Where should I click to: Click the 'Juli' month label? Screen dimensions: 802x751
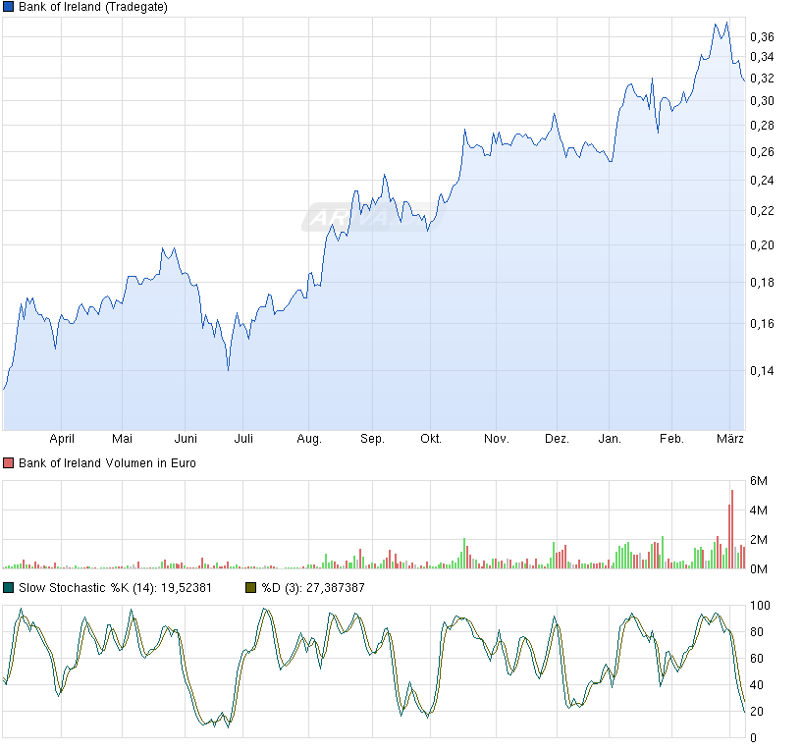pyautogui.click(x=243, y=439)
